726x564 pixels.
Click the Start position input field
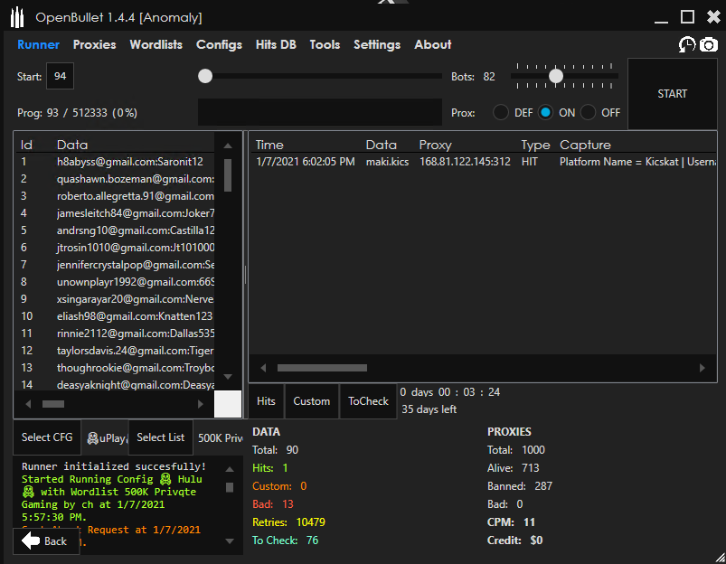pos(60,76)
